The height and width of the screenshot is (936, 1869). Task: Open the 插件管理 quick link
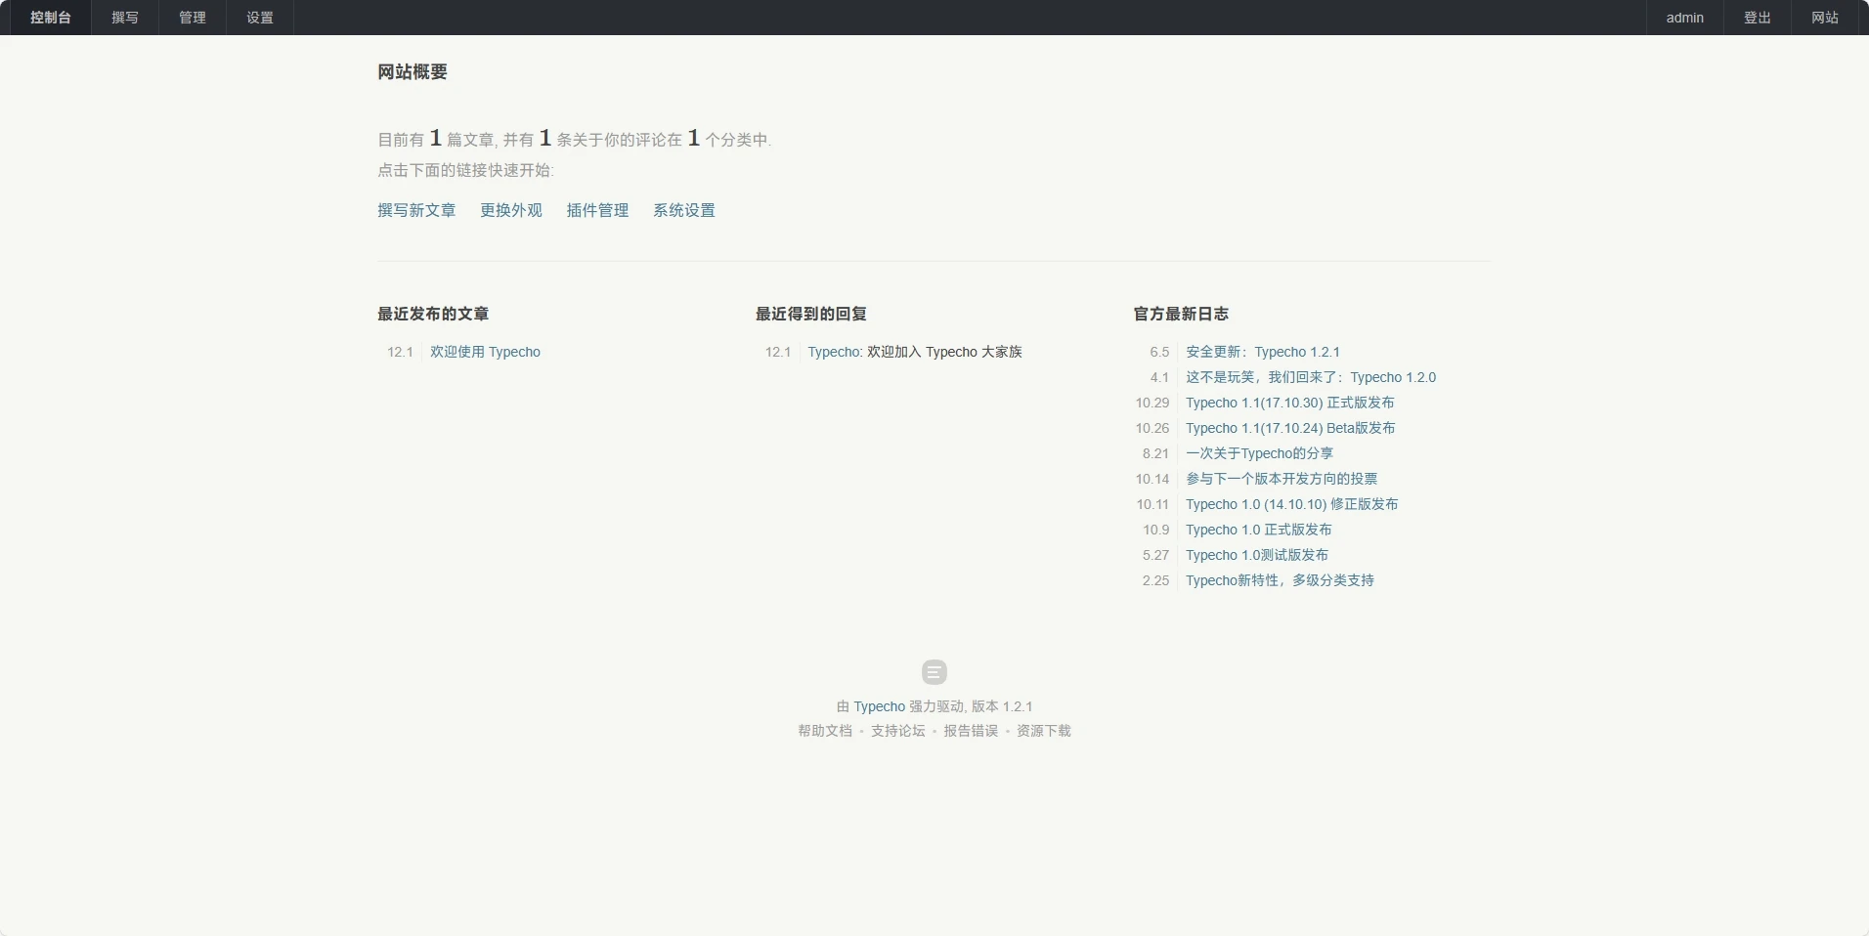point(597,210)
